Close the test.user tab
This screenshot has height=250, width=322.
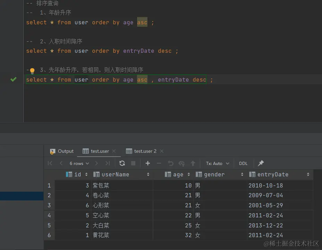(114, 151)
